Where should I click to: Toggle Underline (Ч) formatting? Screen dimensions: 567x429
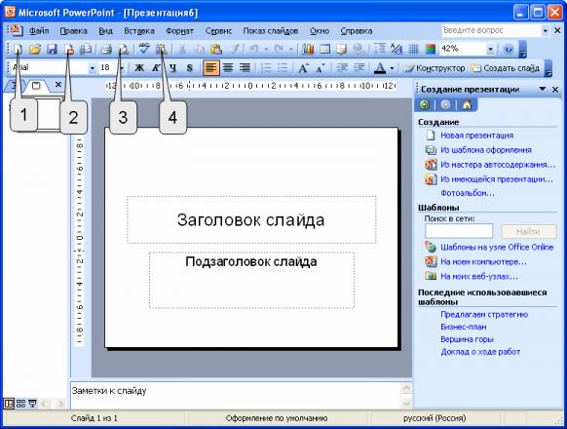coord(173,67)
